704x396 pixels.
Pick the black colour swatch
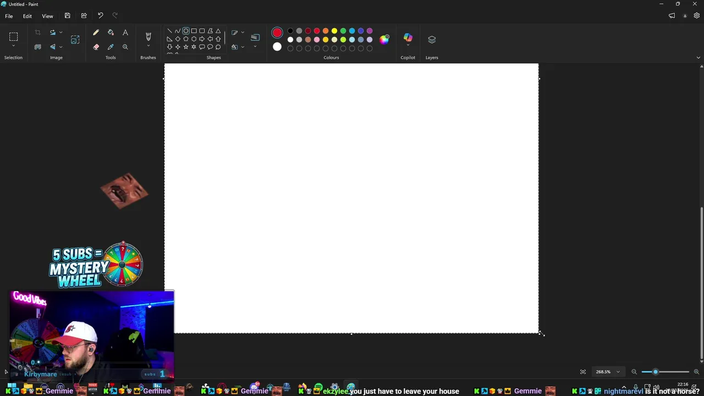[290, 31]
